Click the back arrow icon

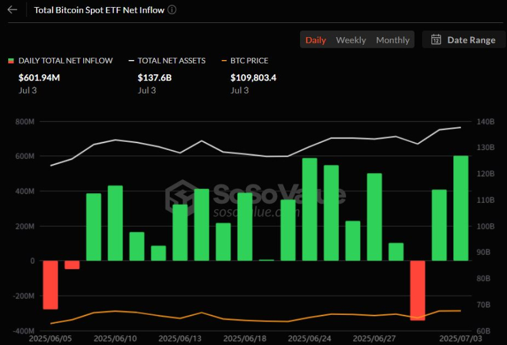pos(12,10)
